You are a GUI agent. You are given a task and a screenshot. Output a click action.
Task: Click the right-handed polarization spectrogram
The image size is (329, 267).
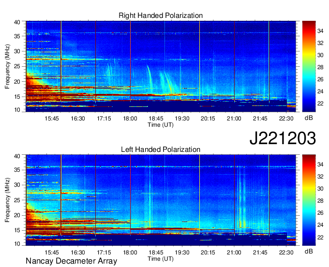[x=161, y=66]
